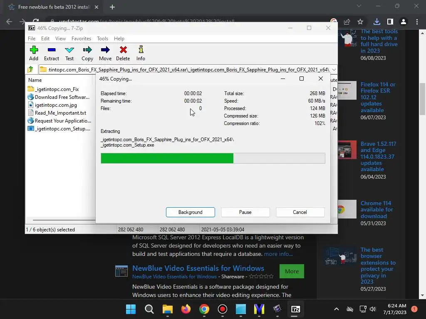
Task: Open a new browser tab
Action: (112, 7)
